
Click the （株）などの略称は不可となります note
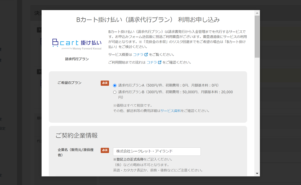coord(142,165)
